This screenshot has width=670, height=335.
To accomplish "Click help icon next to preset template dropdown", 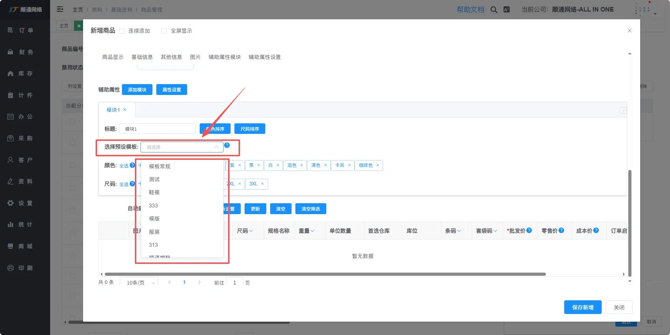I will pyautogui.click(x=227, y=145).
